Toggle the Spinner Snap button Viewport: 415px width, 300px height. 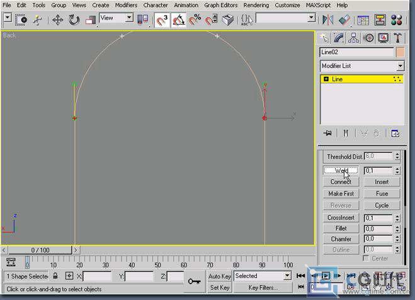212,20
